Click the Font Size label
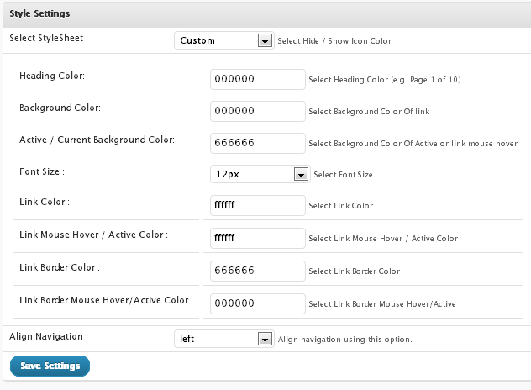 [x=42, y=171]
